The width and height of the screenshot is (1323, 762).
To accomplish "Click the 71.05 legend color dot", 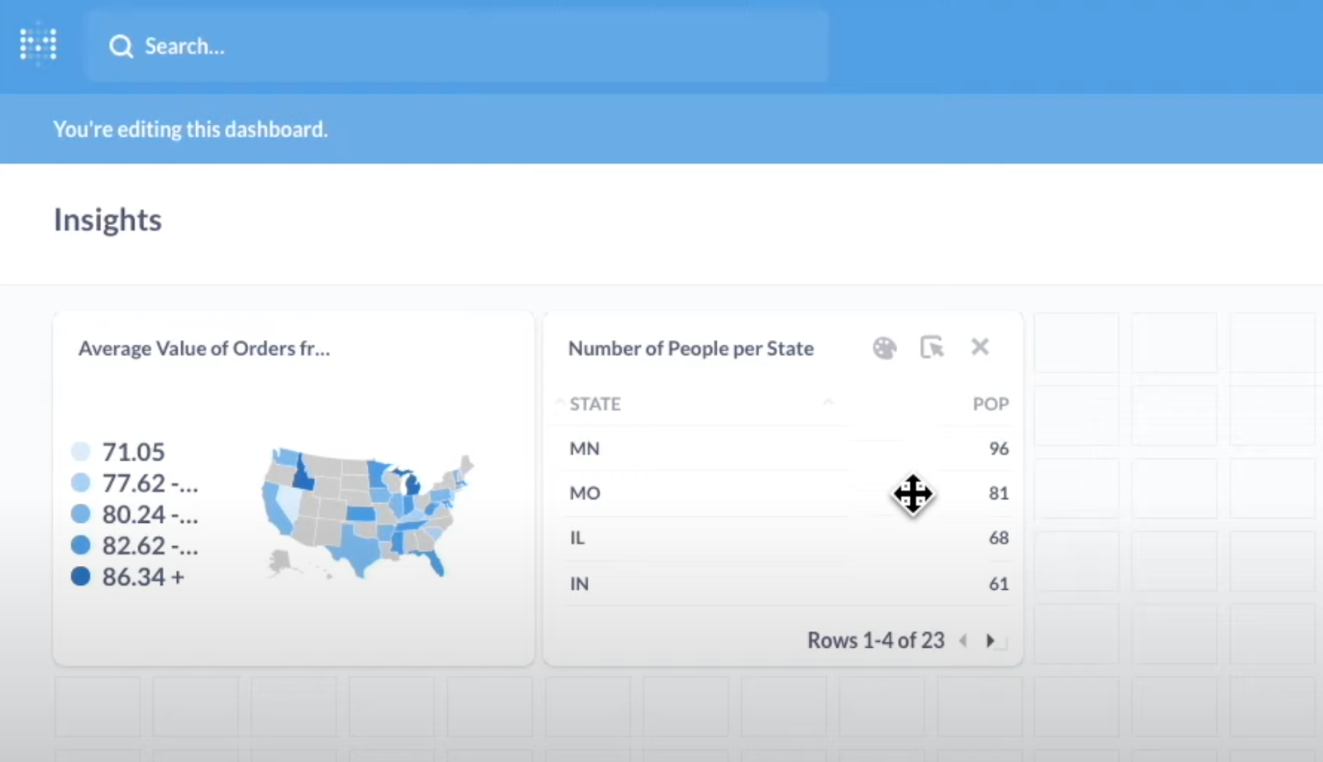I will (80, 452).
